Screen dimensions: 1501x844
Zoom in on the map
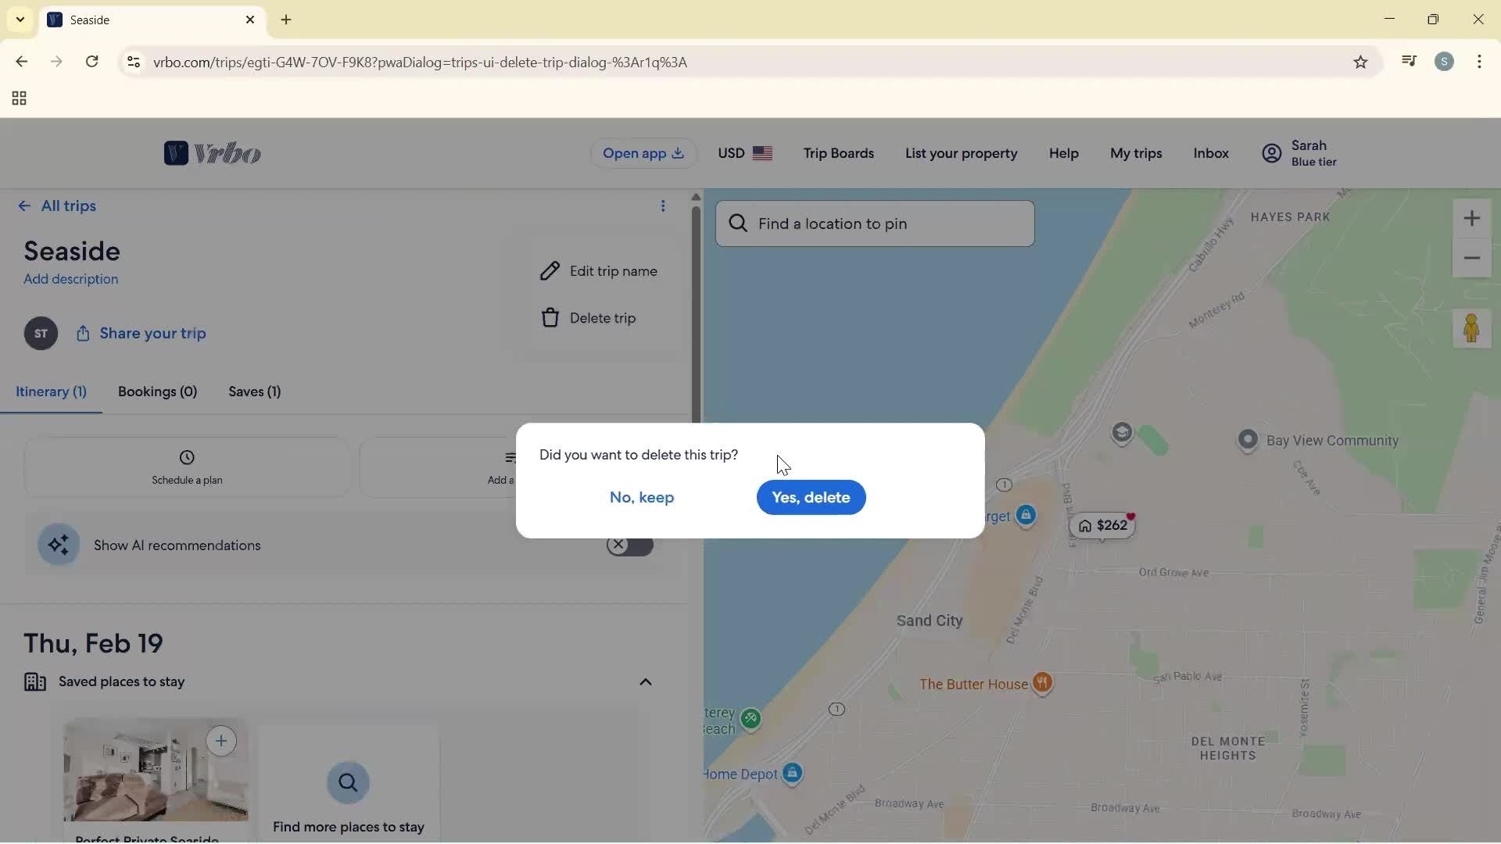click(1473, 219)
